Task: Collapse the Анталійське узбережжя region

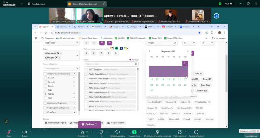Action: click(x=74, y=74)
